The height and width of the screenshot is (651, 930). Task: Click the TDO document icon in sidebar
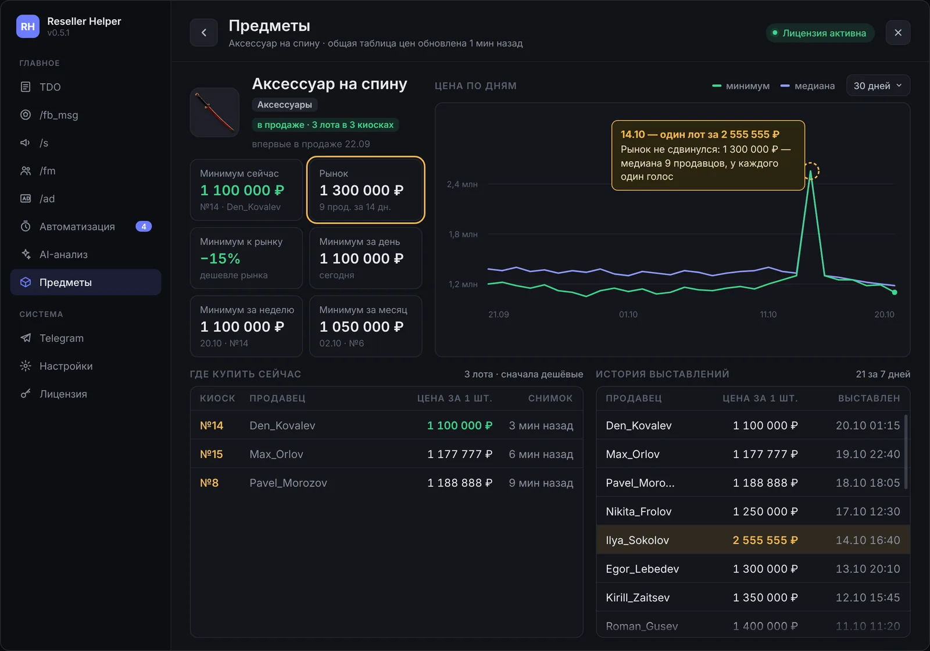point(26,87)
